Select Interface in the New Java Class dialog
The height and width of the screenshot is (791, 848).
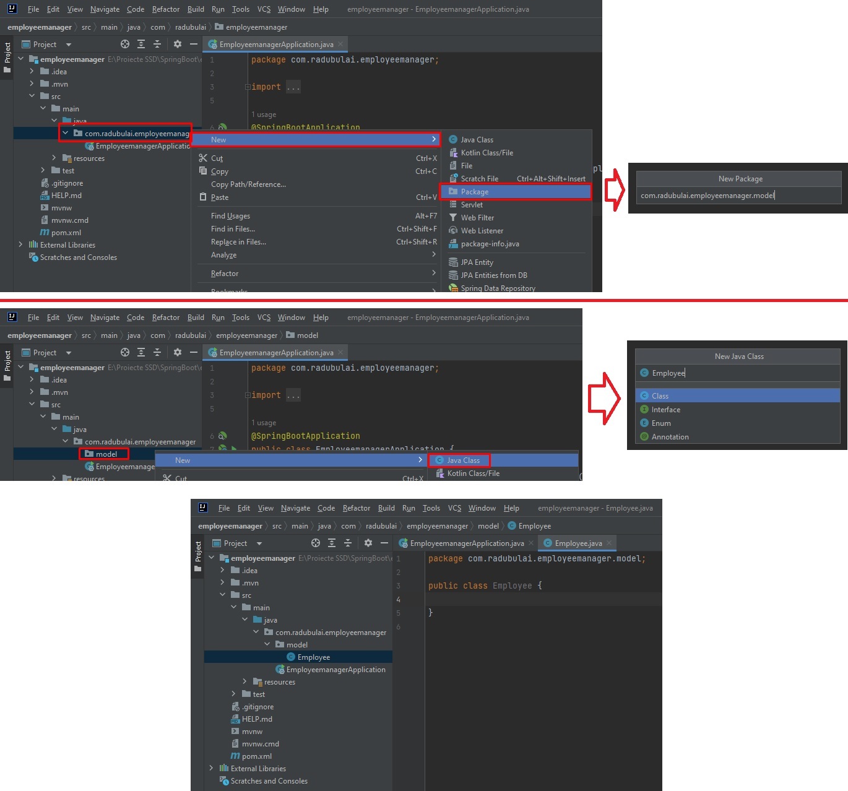coord(737,410)
